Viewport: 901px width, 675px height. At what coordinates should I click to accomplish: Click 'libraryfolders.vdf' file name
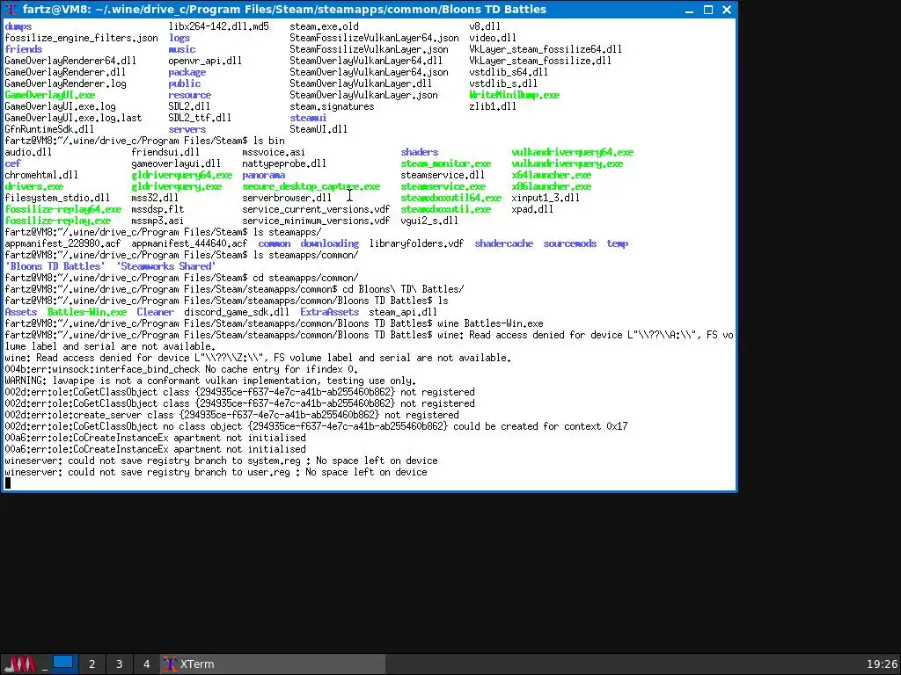coord(416,243)
